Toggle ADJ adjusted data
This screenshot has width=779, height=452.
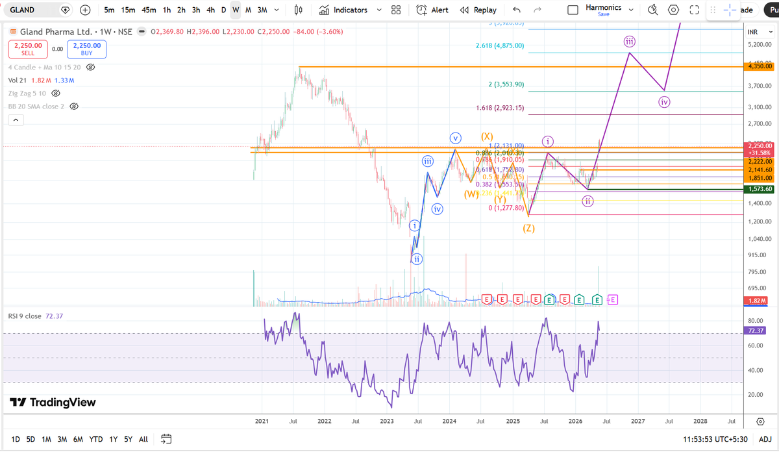765,440
